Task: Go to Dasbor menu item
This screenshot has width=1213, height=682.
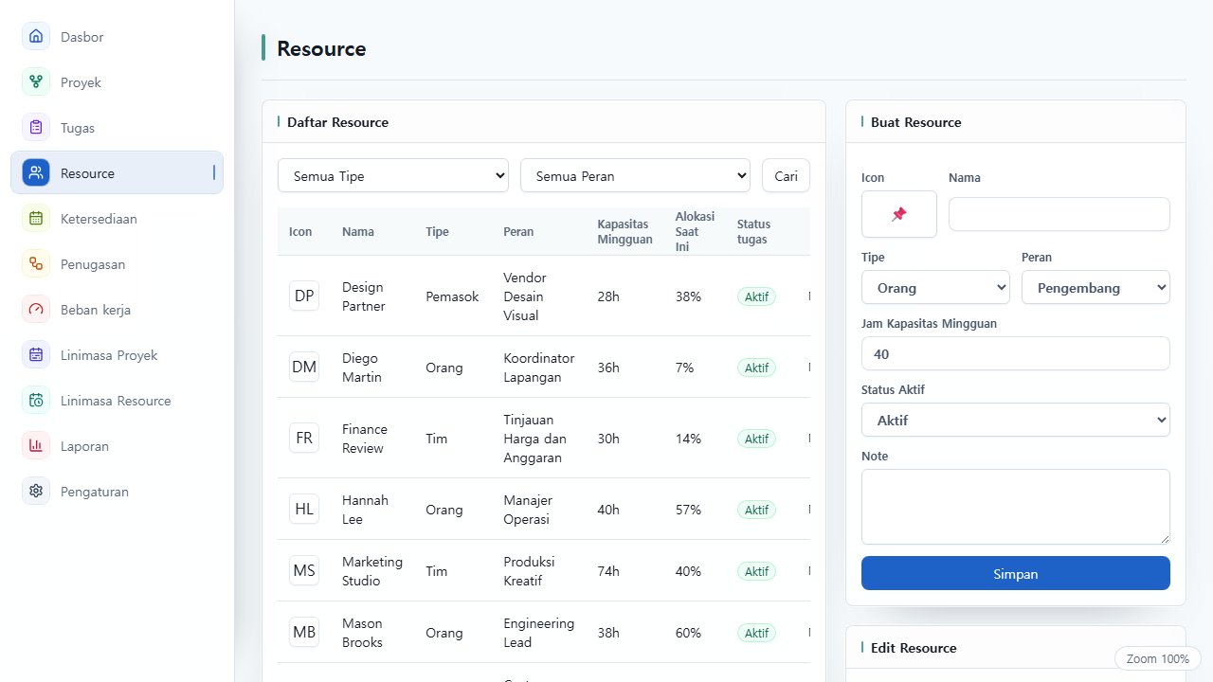Action: pyautogui.click(x=117, y=37)
